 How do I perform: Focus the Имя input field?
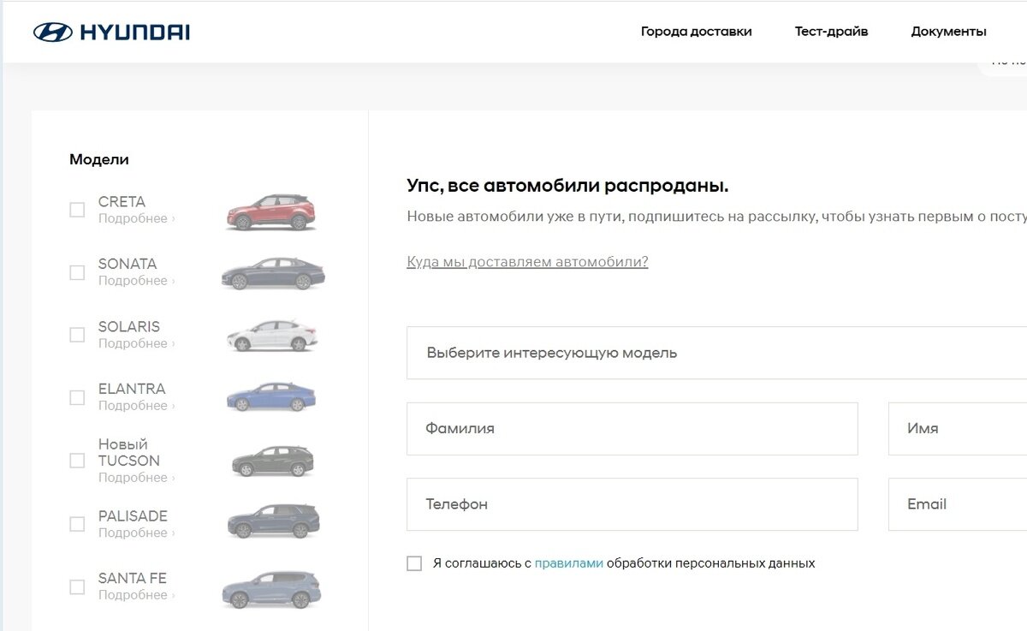pos(958,429)
